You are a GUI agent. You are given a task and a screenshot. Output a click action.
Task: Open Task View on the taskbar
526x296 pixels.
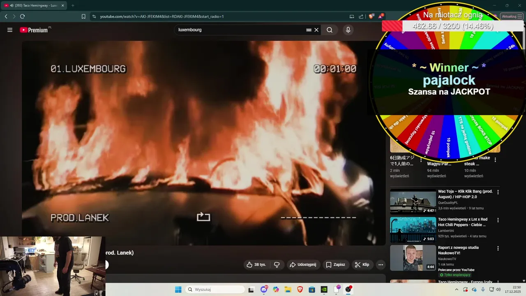251,289
